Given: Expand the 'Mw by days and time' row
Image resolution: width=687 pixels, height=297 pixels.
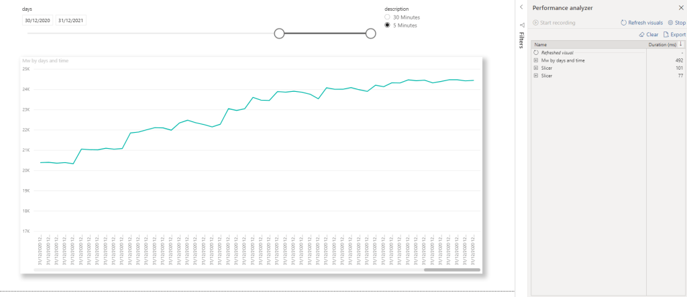Looking at the screenshot, I should [536, 60].
